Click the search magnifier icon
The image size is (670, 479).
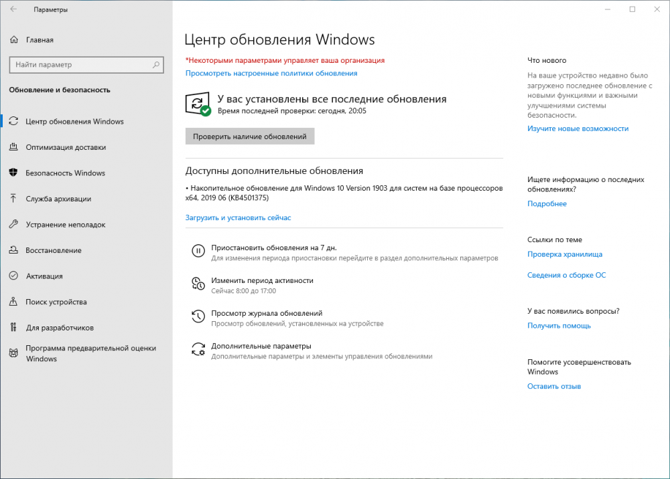click(156, 65)
